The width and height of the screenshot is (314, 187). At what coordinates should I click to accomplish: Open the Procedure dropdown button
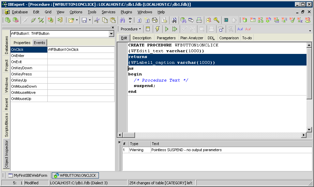point(131,29)
